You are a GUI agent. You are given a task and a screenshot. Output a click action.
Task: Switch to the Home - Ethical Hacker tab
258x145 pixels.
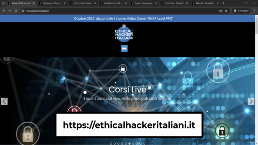[x=21, y=3]
